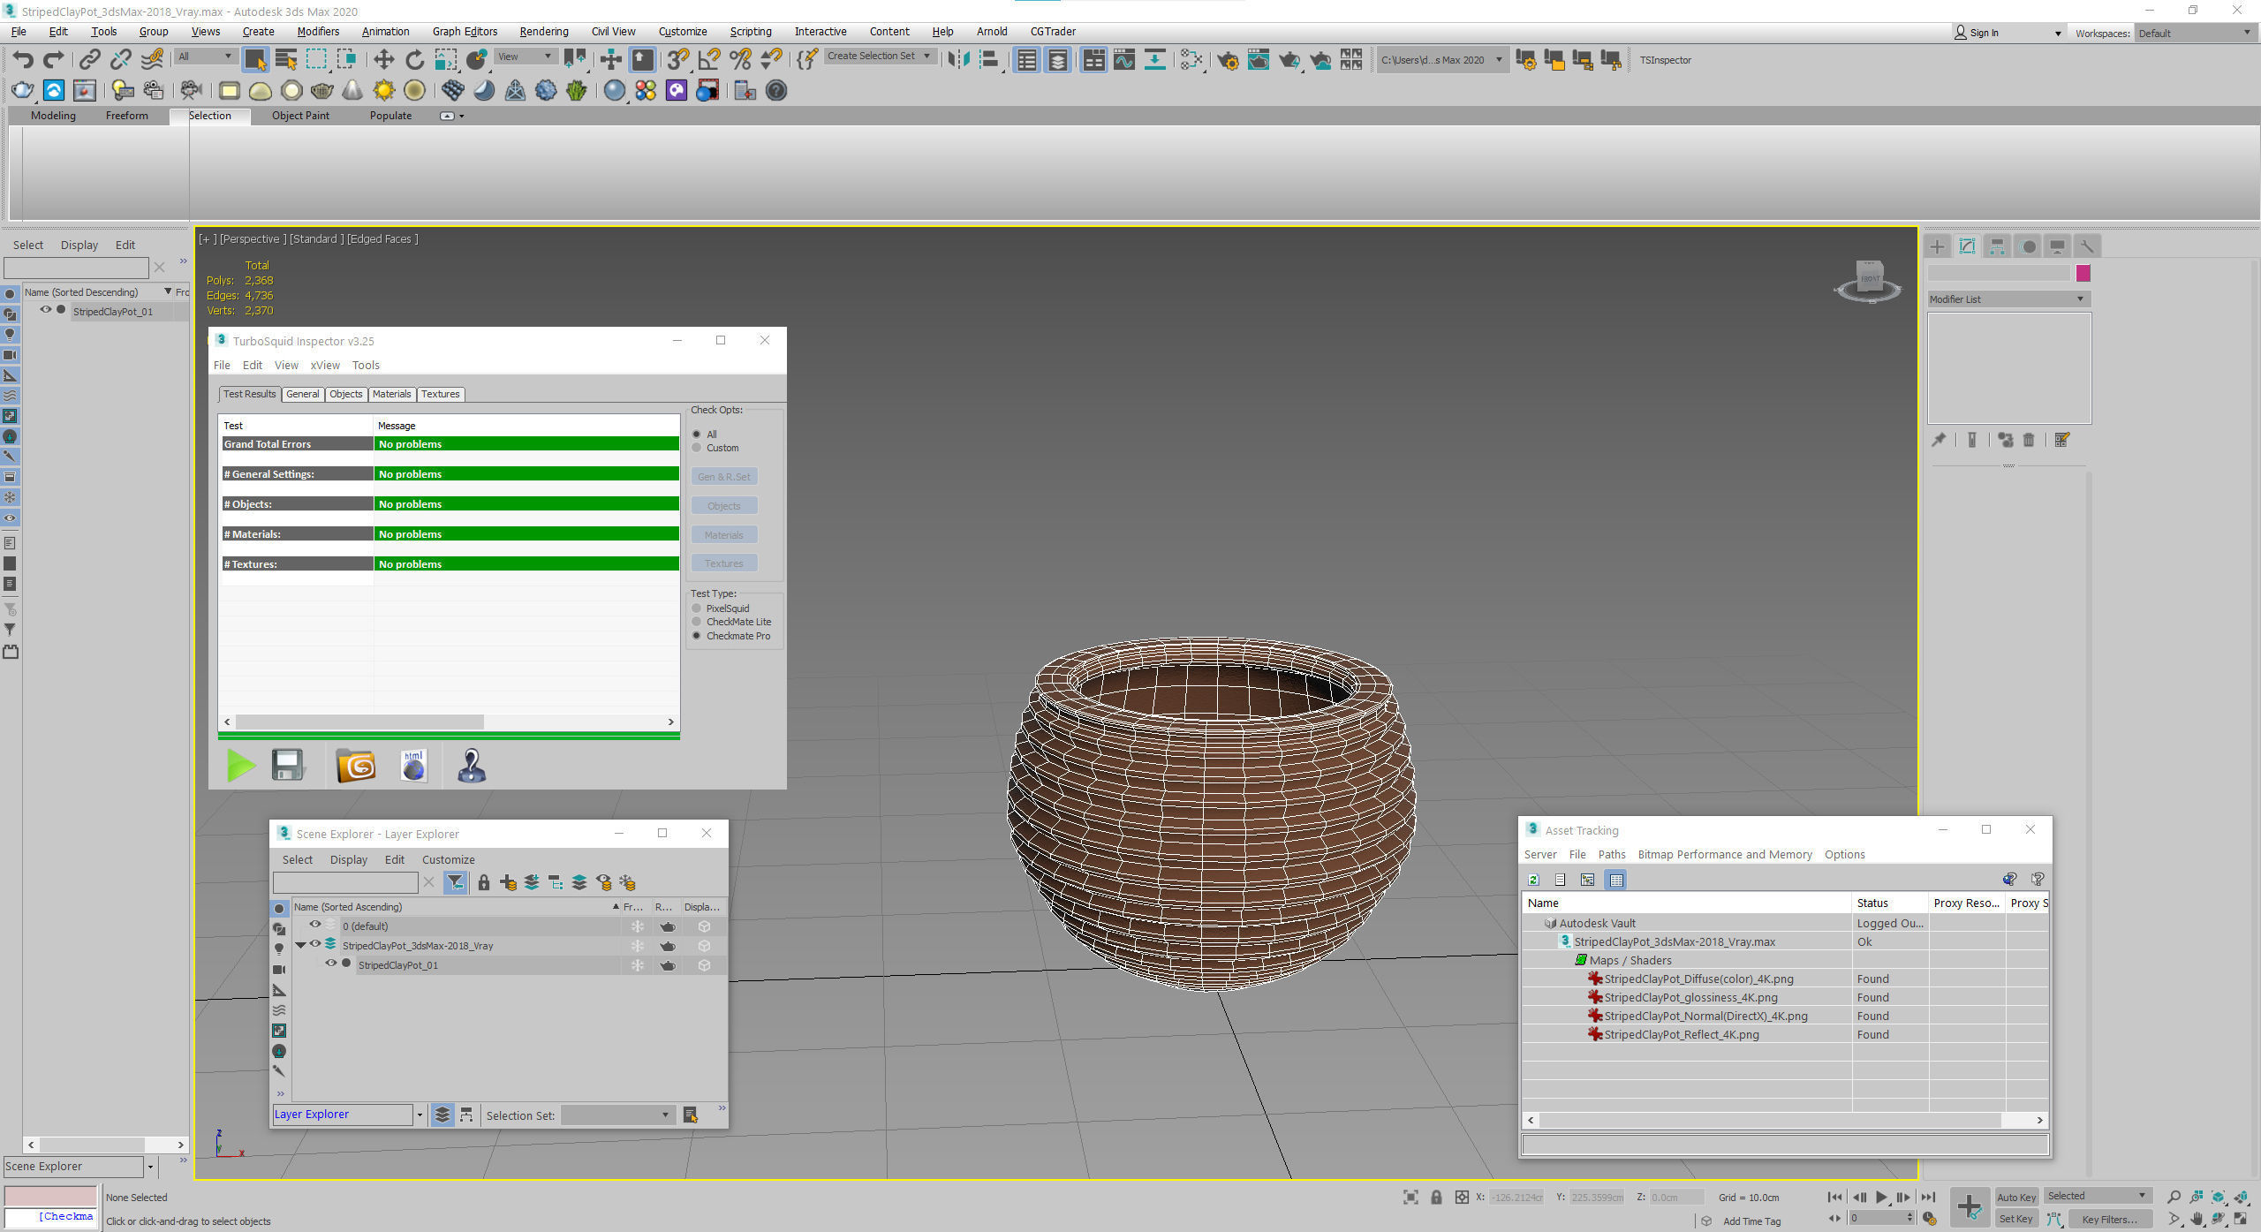Select the All check option radio

tap(697, 435)
